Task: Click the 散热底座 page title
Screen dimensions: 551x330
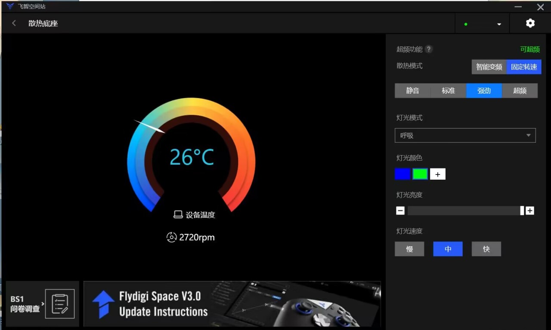Action: coord(43,23)
